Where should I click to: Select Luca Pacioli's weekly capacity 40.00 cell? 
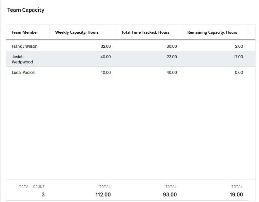click(x=106, y=73)
